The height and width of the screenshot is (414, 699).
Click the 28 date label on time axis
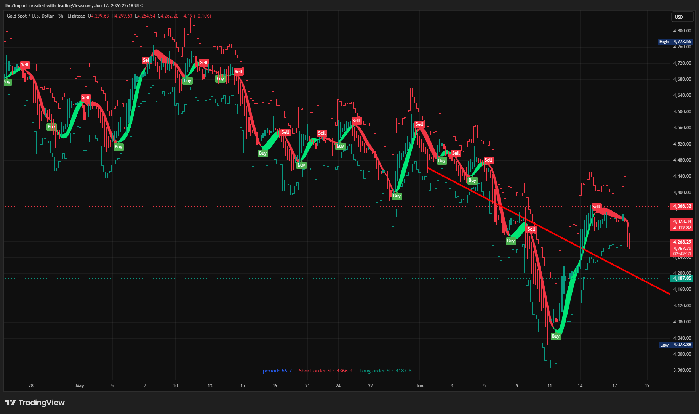pyautogui.click(x=31, y=386)
